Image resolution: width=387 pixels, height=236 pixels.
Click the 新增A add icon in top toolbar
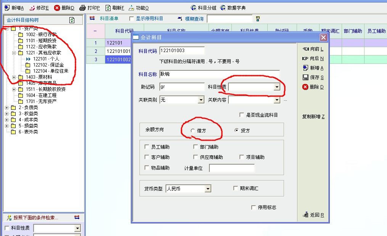[6, 8]
